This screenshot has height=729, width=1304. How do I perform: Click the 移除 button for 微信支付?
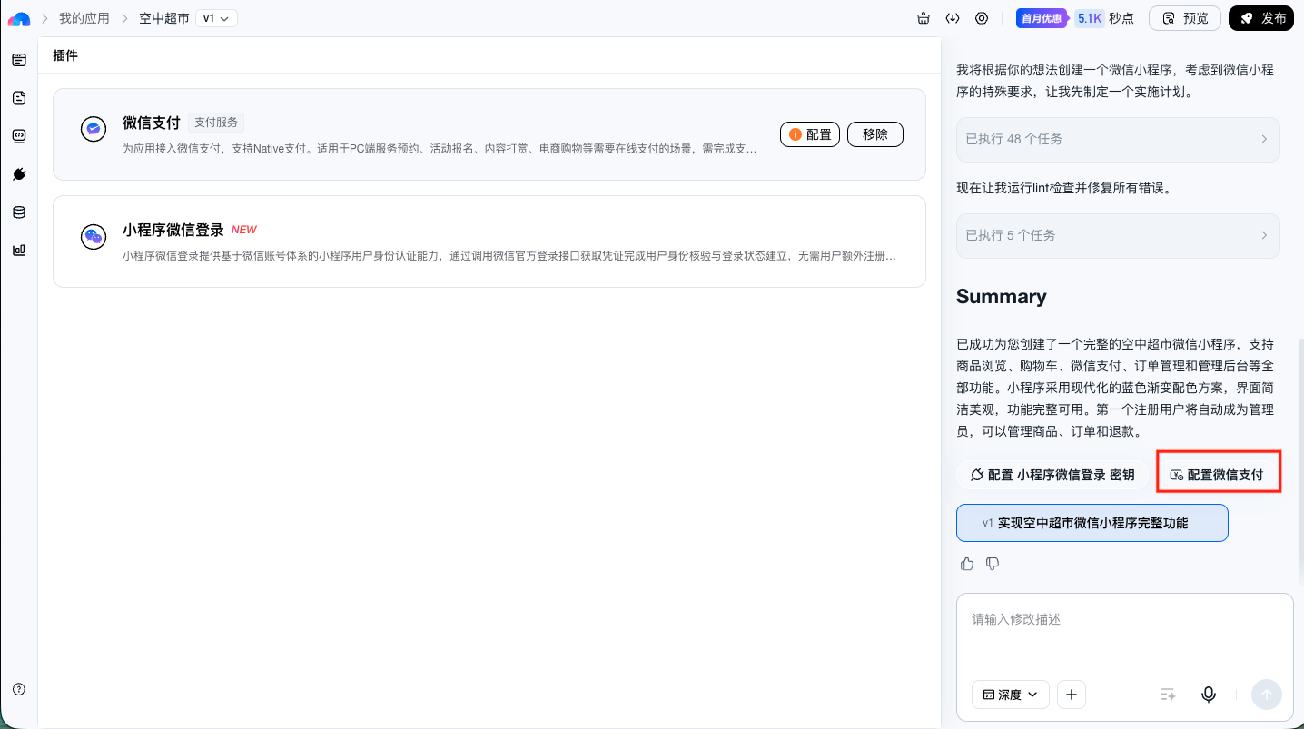pyautogui.click(x=875, y=134)
